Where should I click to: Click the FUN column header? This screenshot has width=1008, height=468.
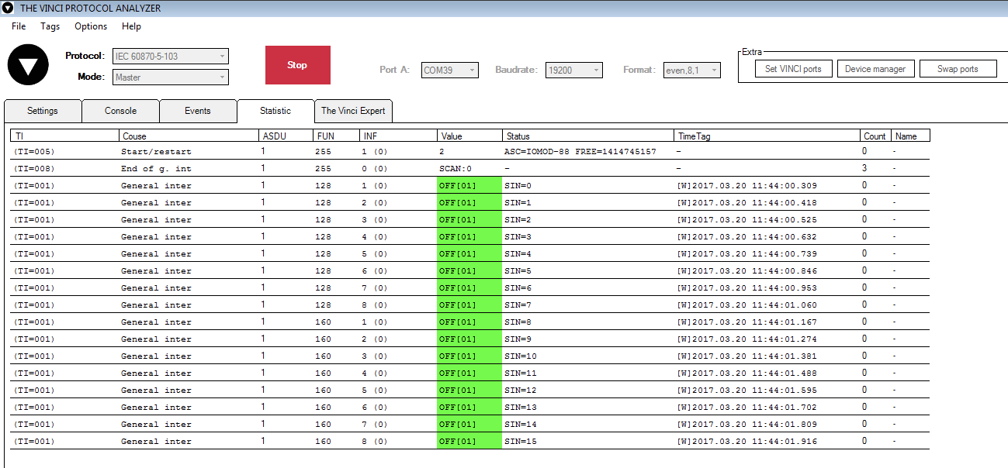[x=337, y=136]
